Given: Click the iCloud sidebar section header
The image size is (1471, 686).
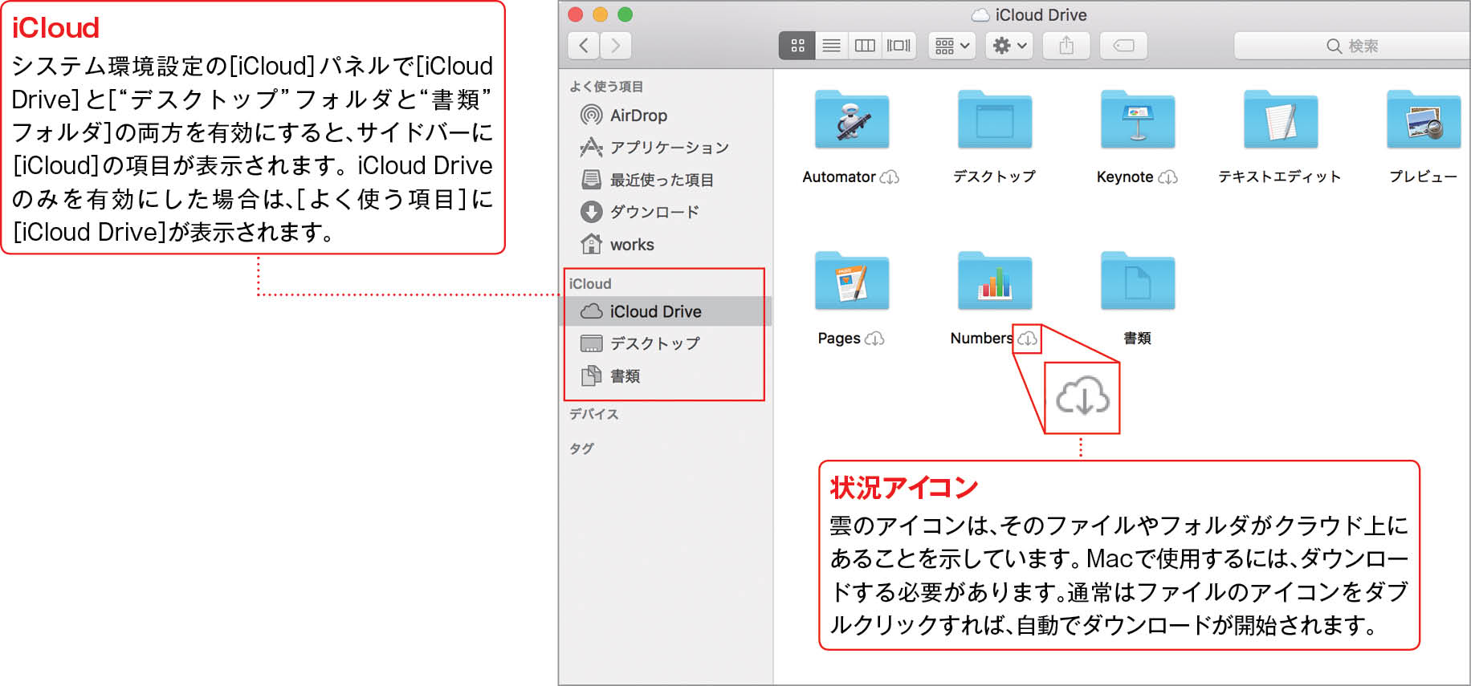Looking at the screenshot, I should coord(590,284).
